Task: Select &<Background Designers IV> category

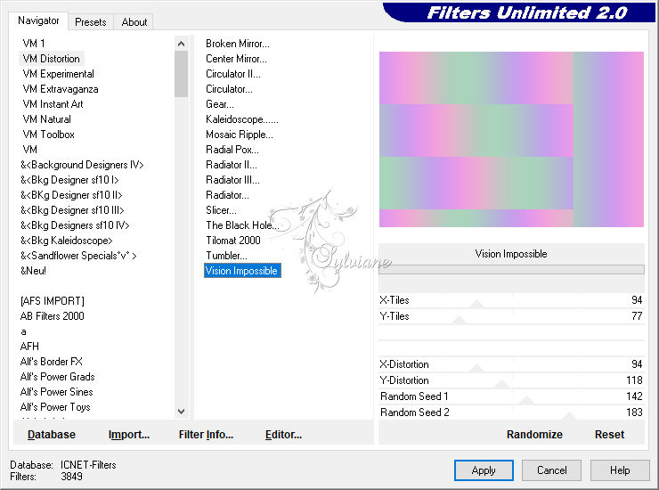Action: point(82,165)
